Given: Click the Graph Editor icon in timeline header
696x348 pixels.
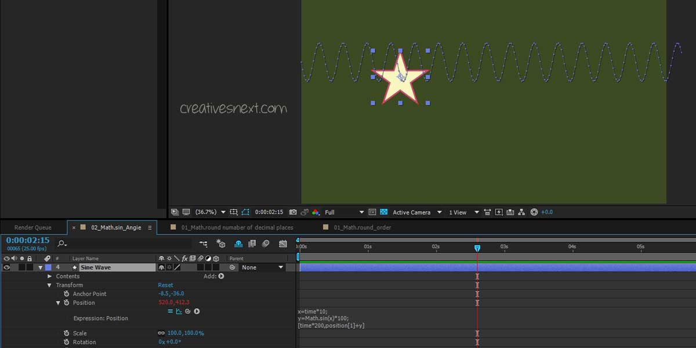Looking at the screenshot, I should (283, 244).
